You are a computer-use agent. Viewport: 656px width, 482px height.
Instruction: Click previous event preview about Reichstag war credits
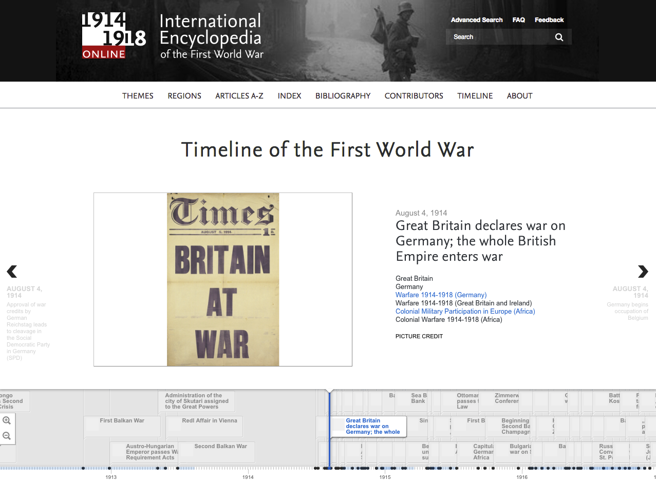coord(28,323)
